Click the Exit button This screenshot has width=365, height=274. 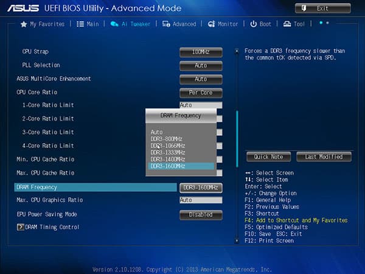click(x=323, y=9)
